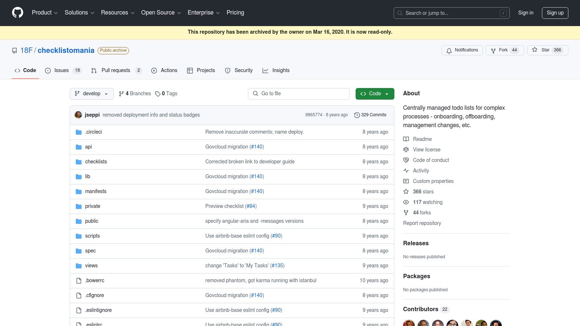The height and width of the screenshot is (326, 580).
Task: Click the Go to file search field
Action: 299,94
